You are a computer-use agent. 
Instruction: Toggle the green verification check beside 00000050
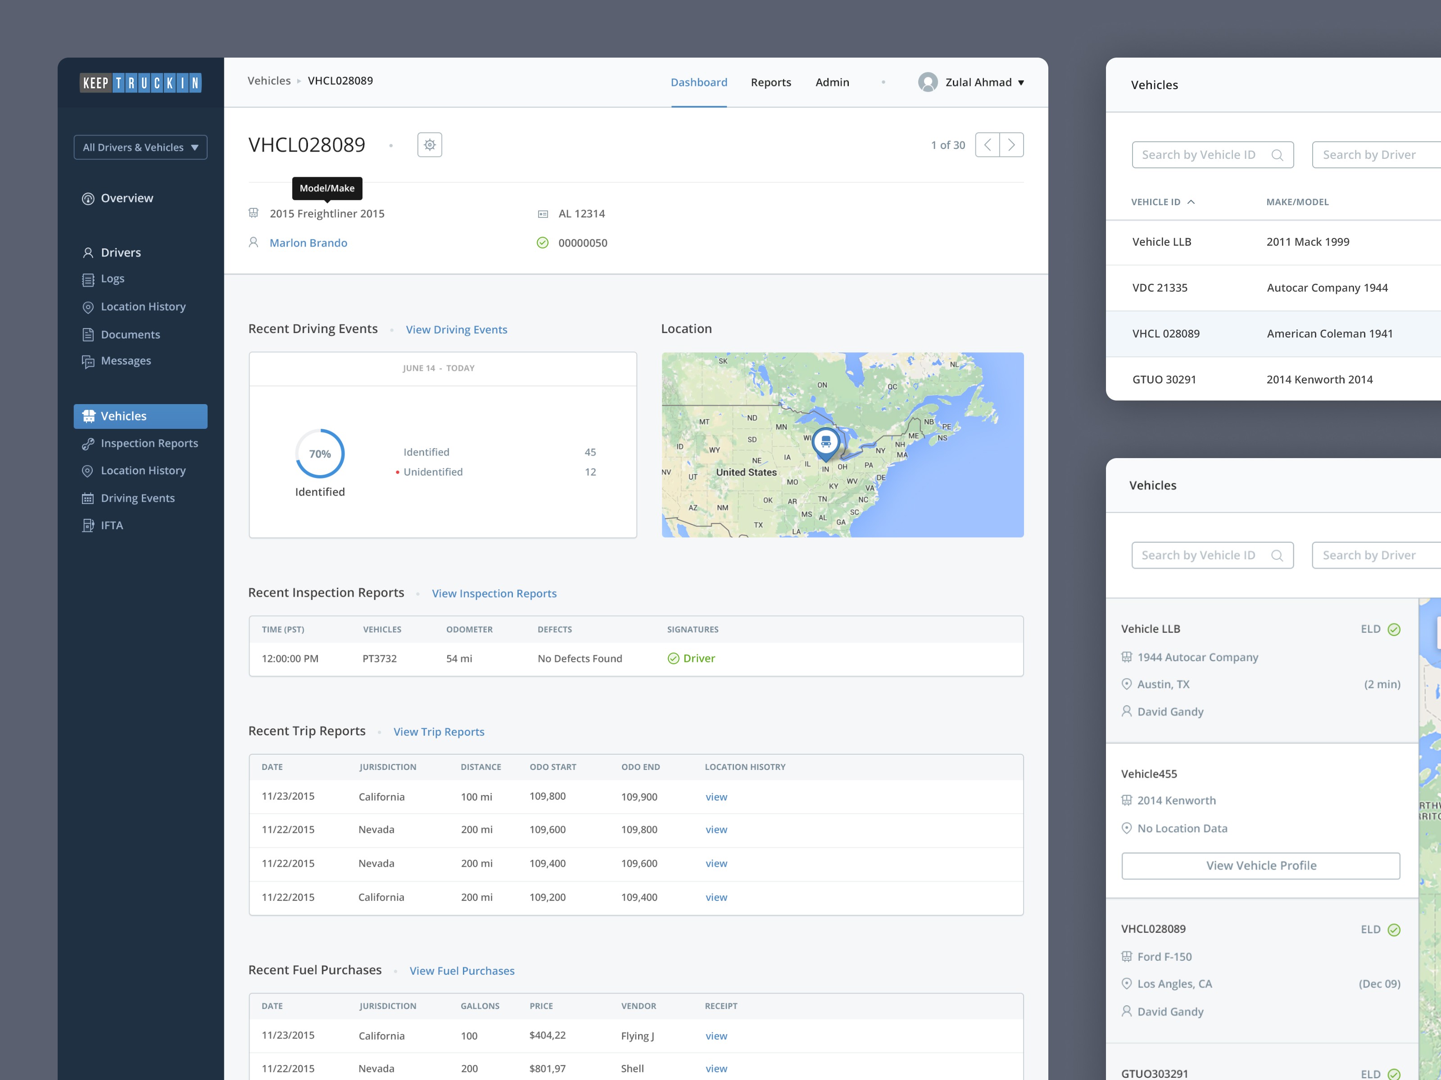(x=543, y=242)
